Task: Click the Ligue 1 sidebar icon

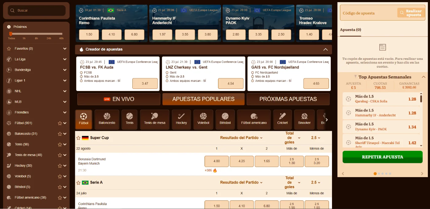Action: point(9,81)
